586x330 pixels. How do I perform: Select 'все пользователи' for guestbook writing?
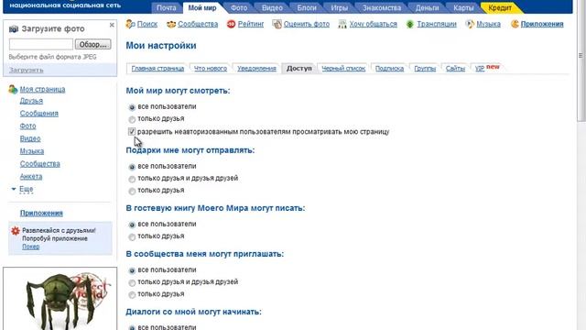132,225
